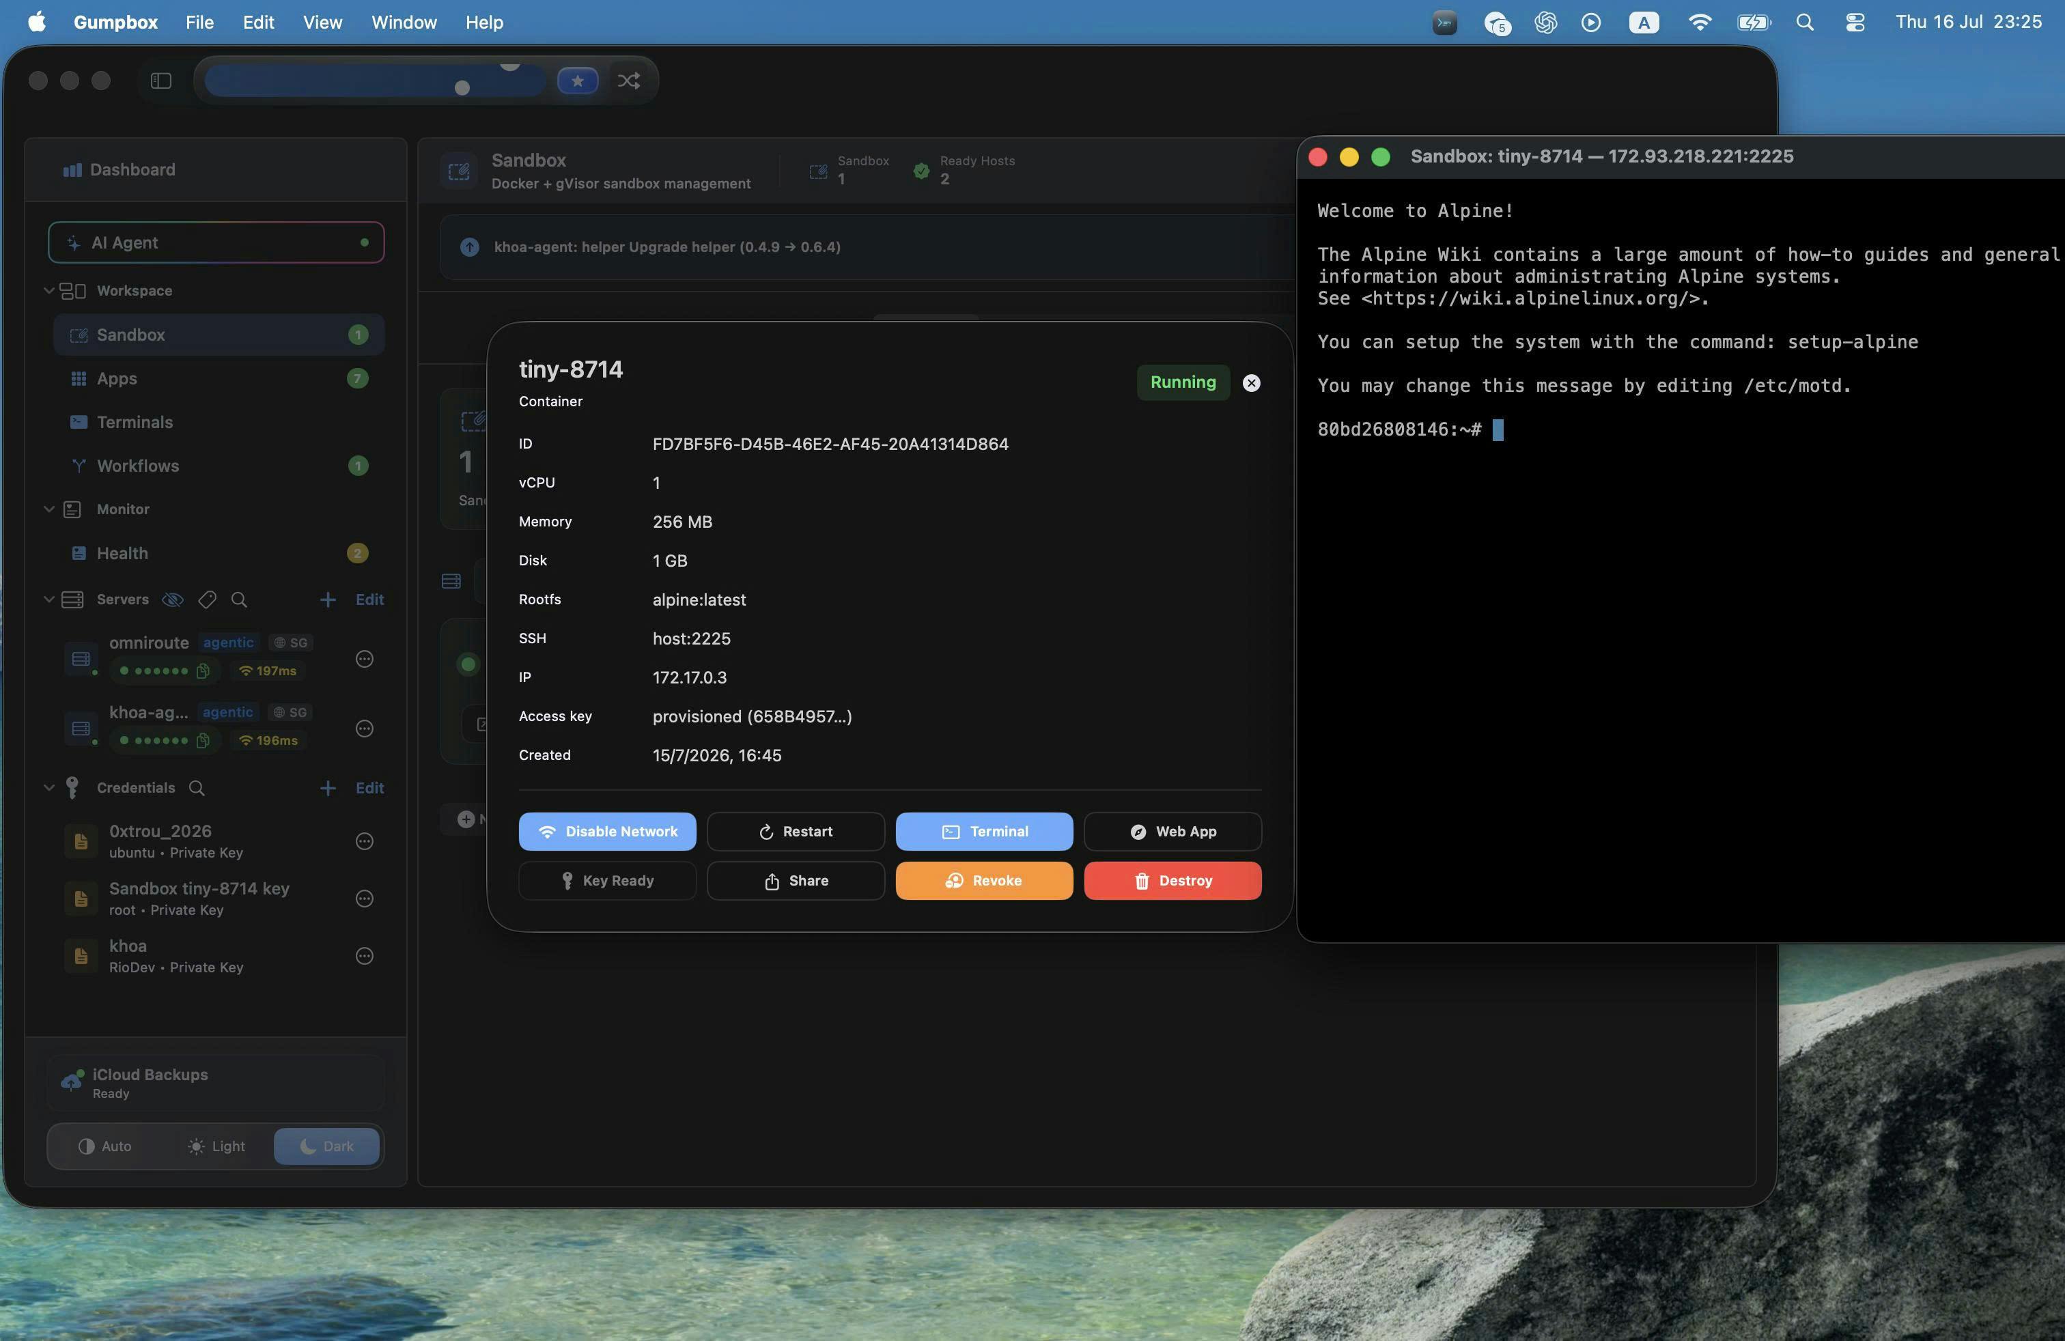The width and height of the screenshot is (2065, 1341).
Task: Toggle server visibility eye icon
Action: tap(173, 599)
